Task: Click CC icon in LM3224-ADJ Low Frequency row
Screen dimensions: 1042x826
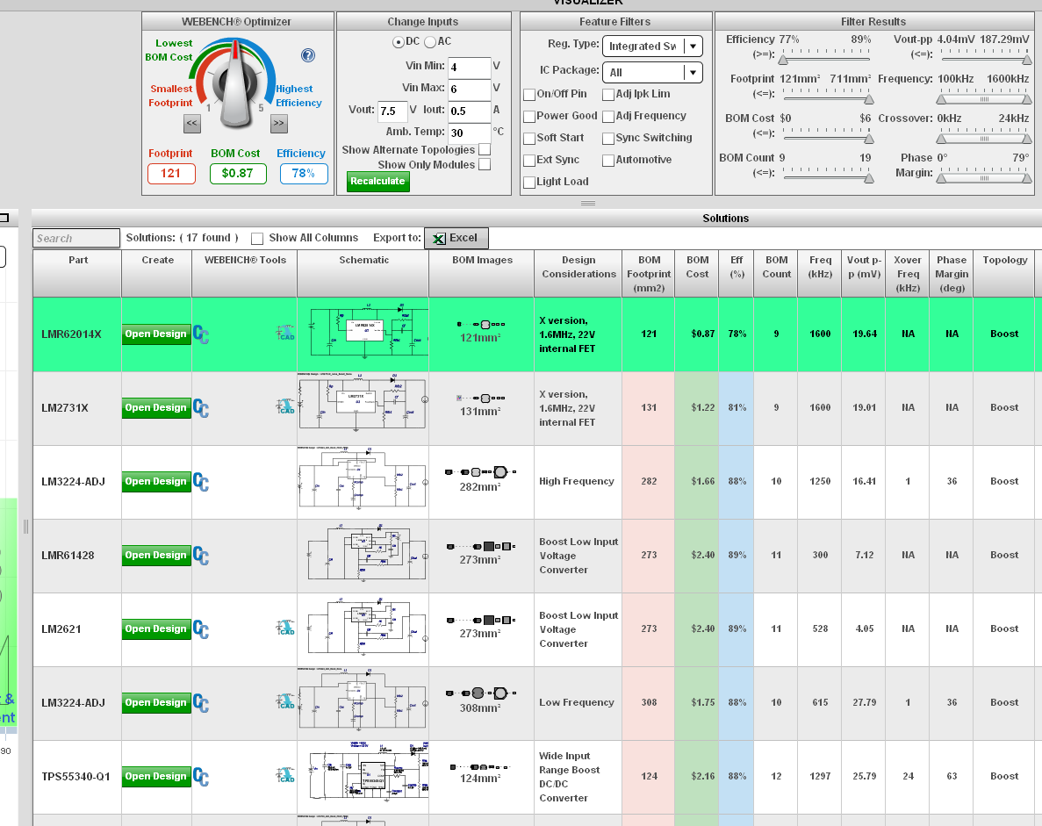Action: [201, 703]
